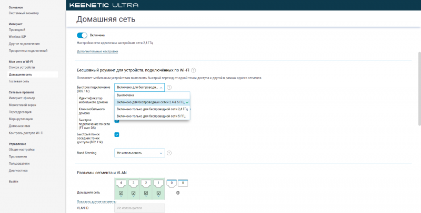
Task: Click the globe icon under port 0
Action: click(178, 193)
